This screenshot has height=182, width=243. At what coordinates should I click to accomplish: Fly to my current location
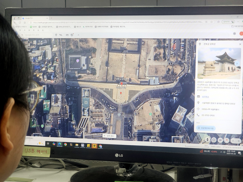214,140
